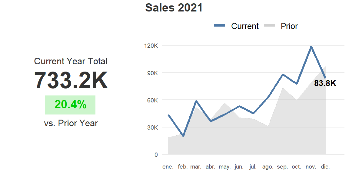Click the 120K y-axis label
The image size is (349, 174).
[x=151, y=46]
